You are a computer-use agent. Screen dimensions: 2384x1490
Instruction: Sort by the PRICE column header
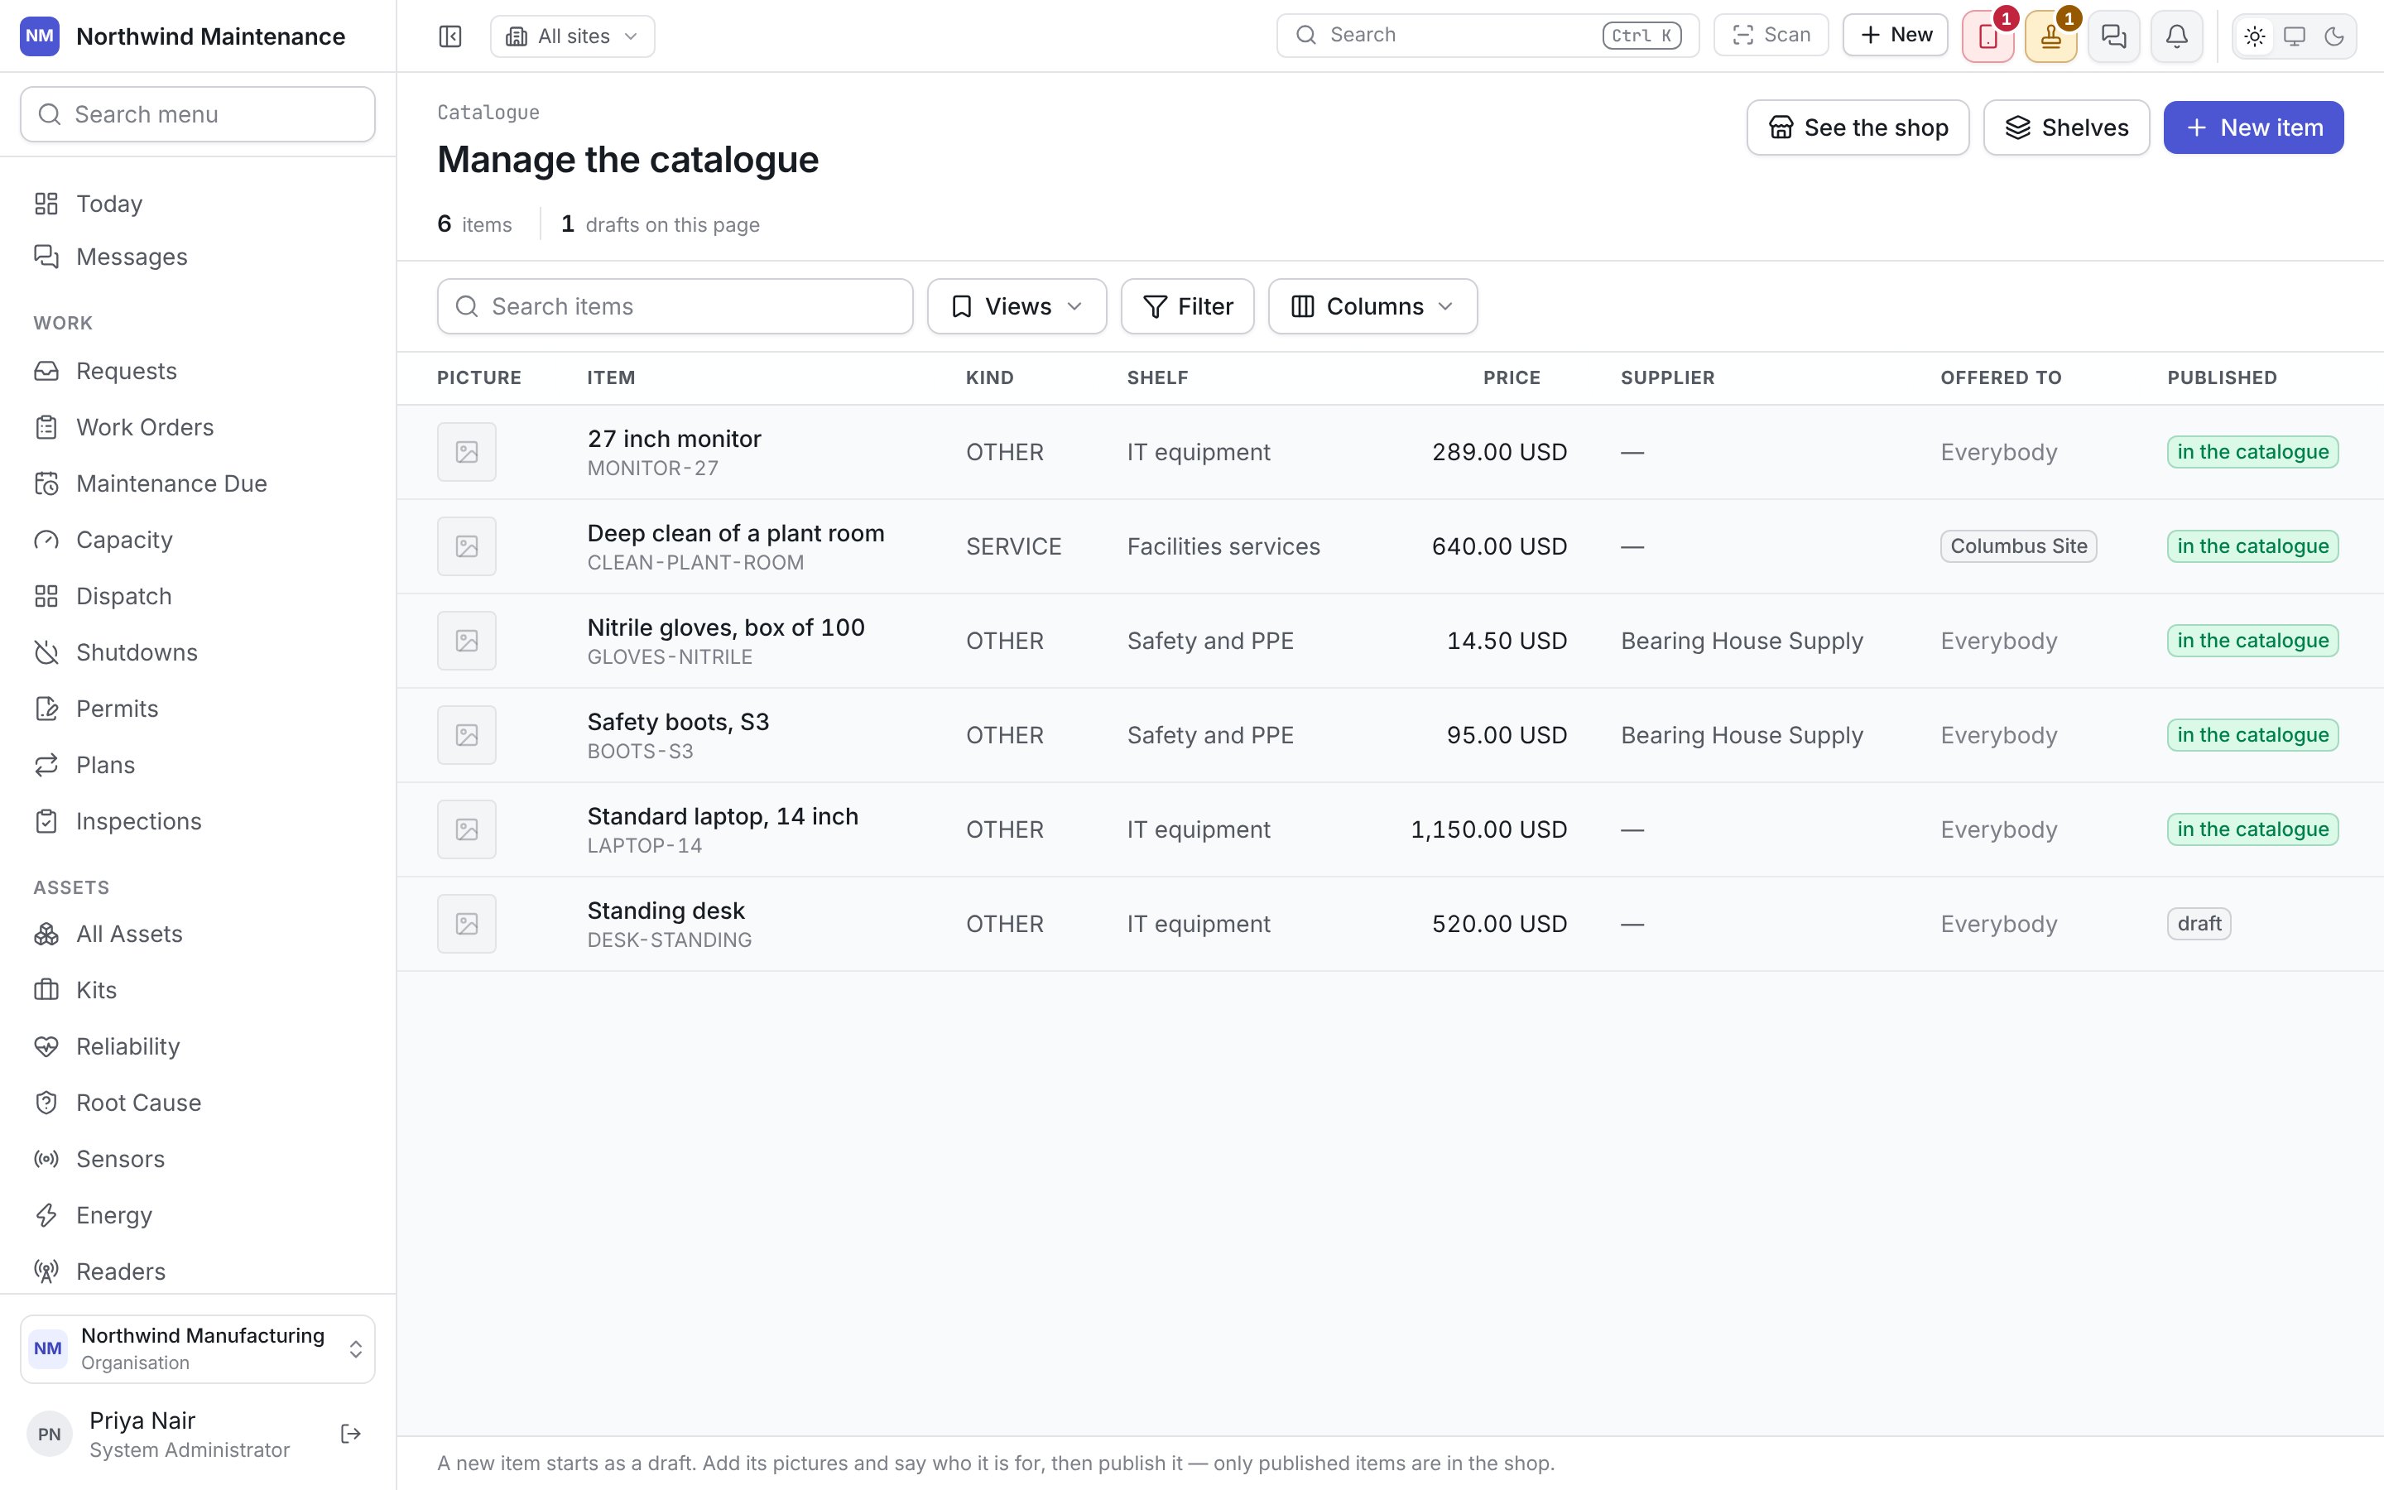pos(1512,377)
